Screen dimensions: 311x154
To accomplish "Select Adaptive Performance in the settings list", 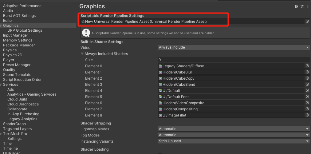I will (22, 6).
